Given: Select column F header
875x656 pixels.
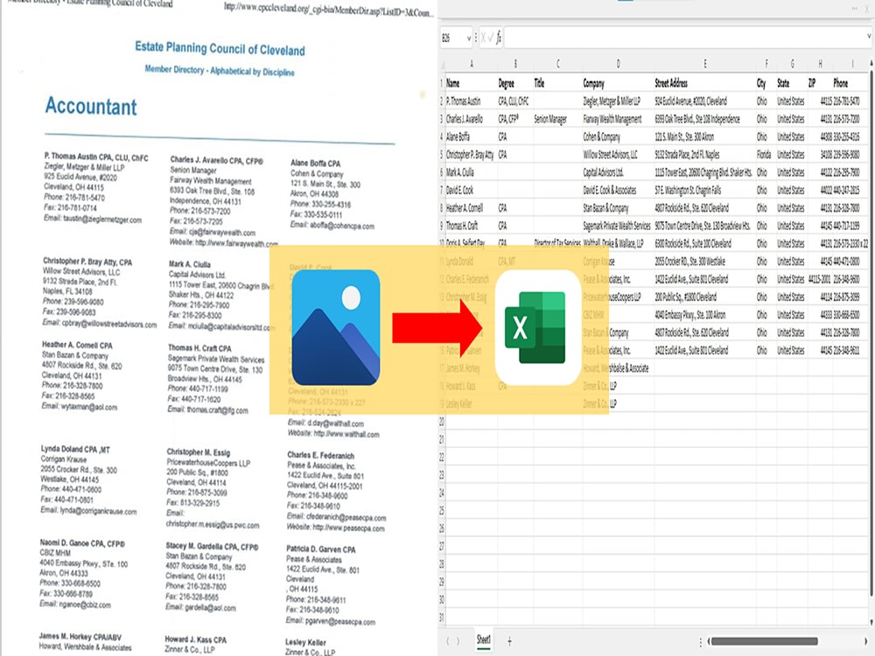Looking at the screenshot, I should [766, 64].
